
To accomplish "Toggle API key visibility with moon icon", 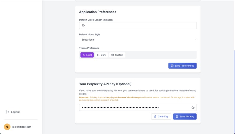I will (x=193, y=107).
